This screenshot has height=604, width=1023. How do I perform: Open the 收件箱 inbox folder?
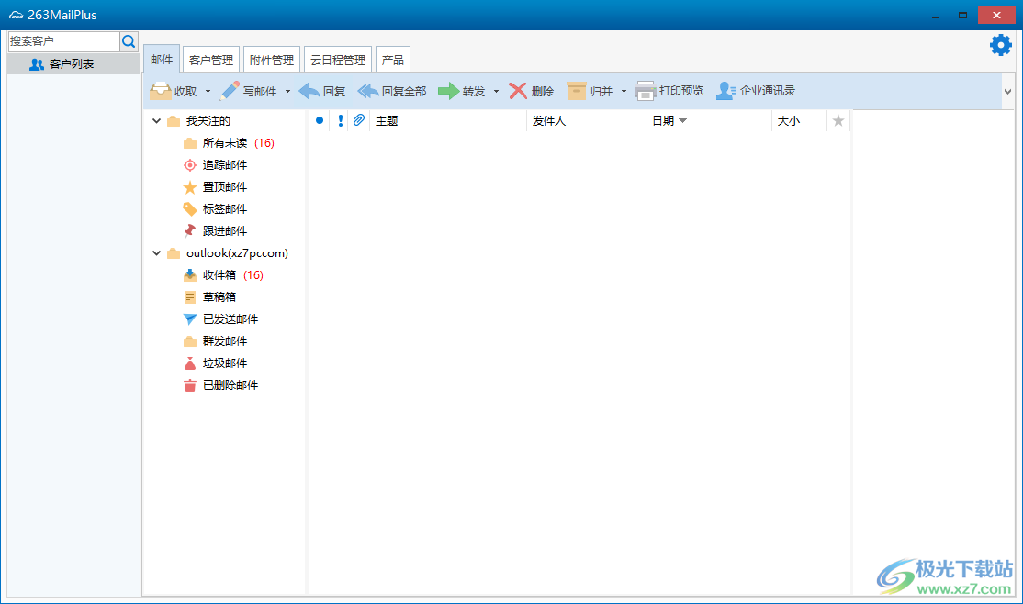click(x=223, y=274)
